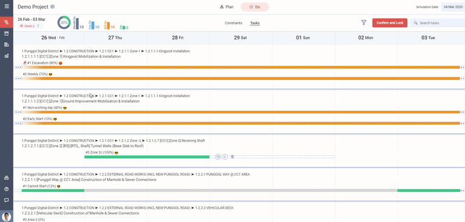Switch to Do mode
Viewport: 465px width, 222px height.
[255, 7]
